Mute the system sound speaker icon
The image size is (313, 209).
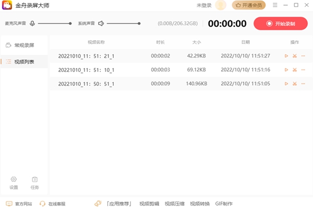[101, 24]
